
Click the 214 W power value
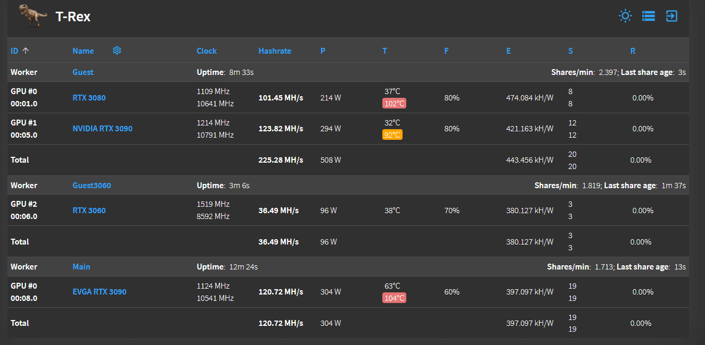tap(331, 98)
